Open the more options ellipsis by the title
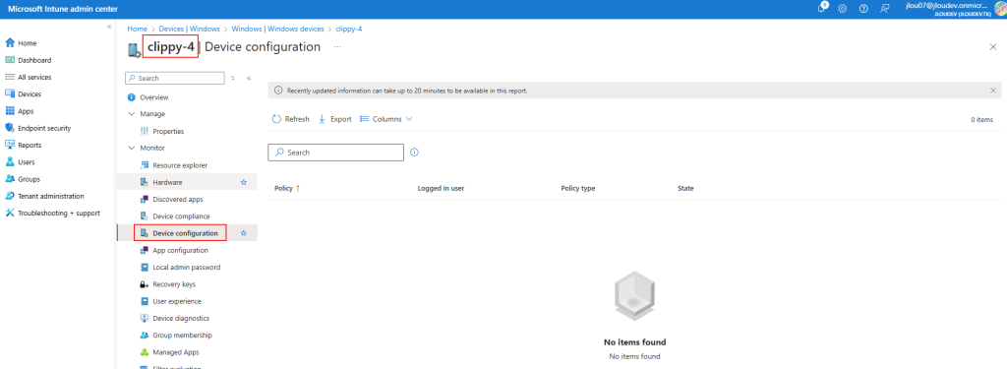This screenshot has width=1007, height=369. [337, 47]
